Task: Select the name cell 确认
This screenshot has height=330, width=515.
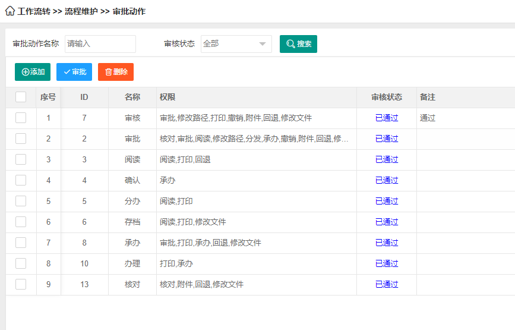Action: (132, 180)
